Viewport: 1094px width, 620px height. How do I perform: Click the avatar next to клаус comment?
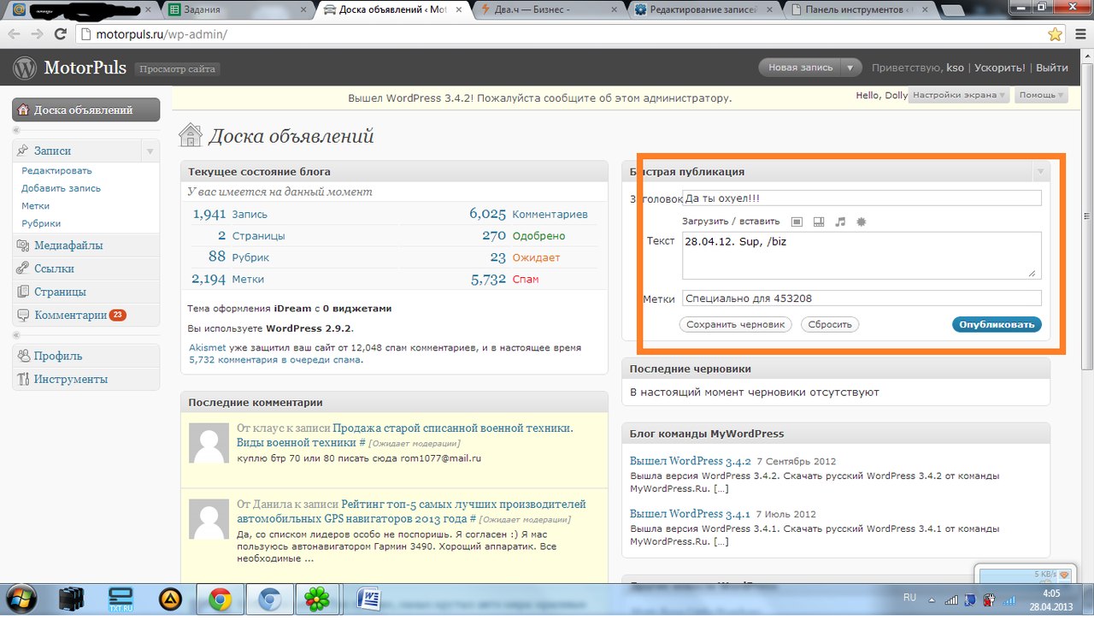tap(208, 441)
